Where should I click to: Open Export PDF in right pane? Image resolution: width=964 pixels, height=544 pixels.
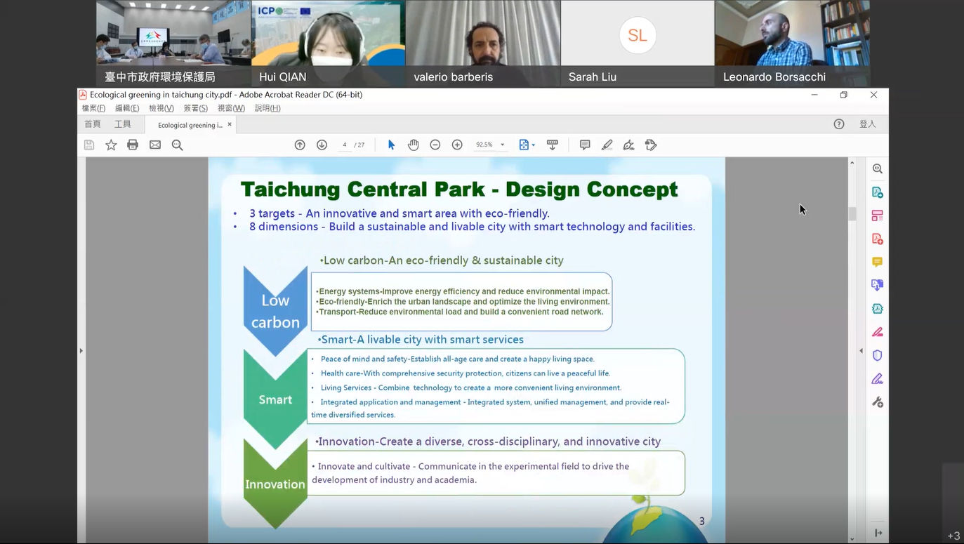click(878, 192)
